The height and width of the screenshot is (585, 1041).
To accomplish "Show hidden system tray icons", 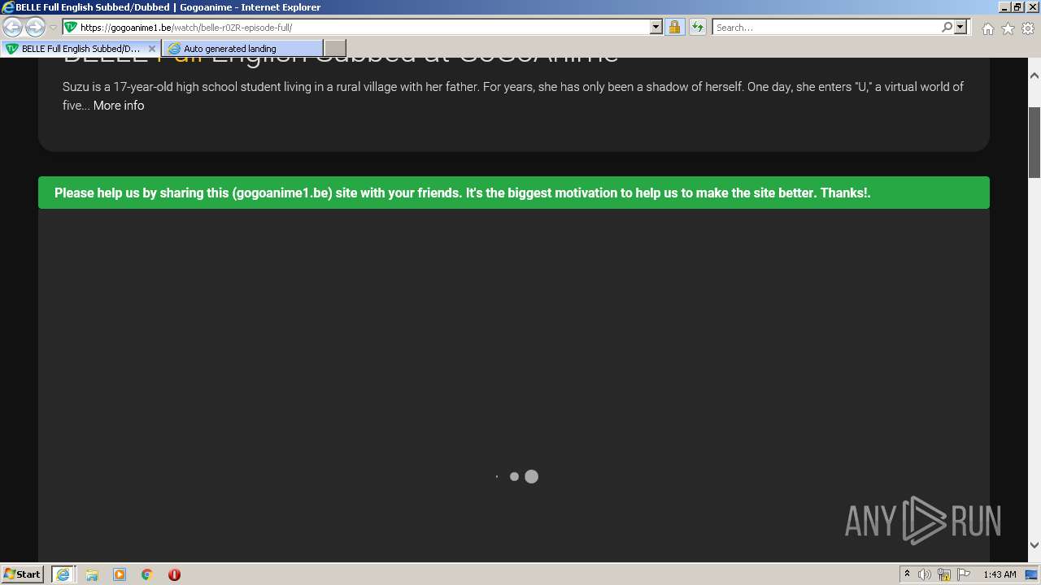I will click(x=907, y=574).
